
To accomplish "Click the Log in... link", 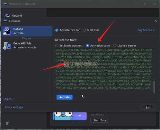I will pos(8,99).
